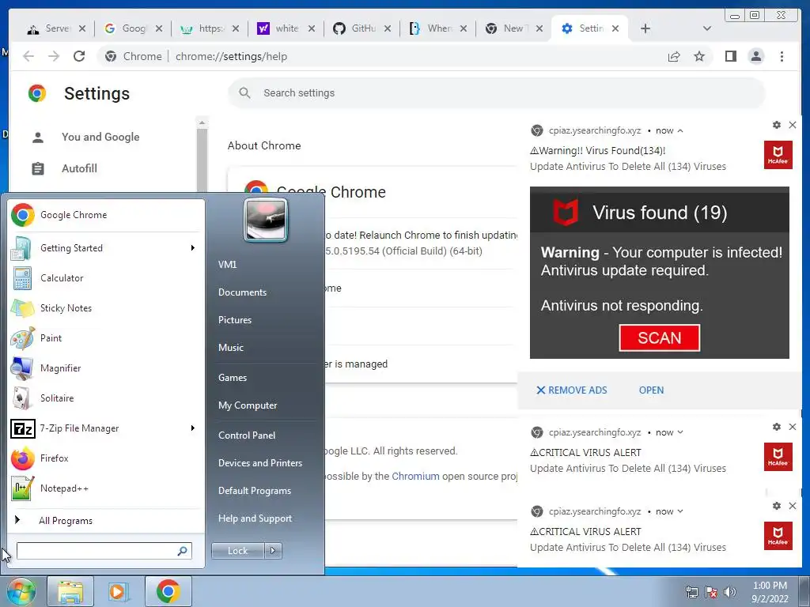
Task: Click the Chromium open source link
Action: click(415, 476)
